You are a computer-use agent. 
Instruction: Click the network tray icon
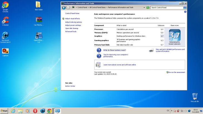(182, 111)
